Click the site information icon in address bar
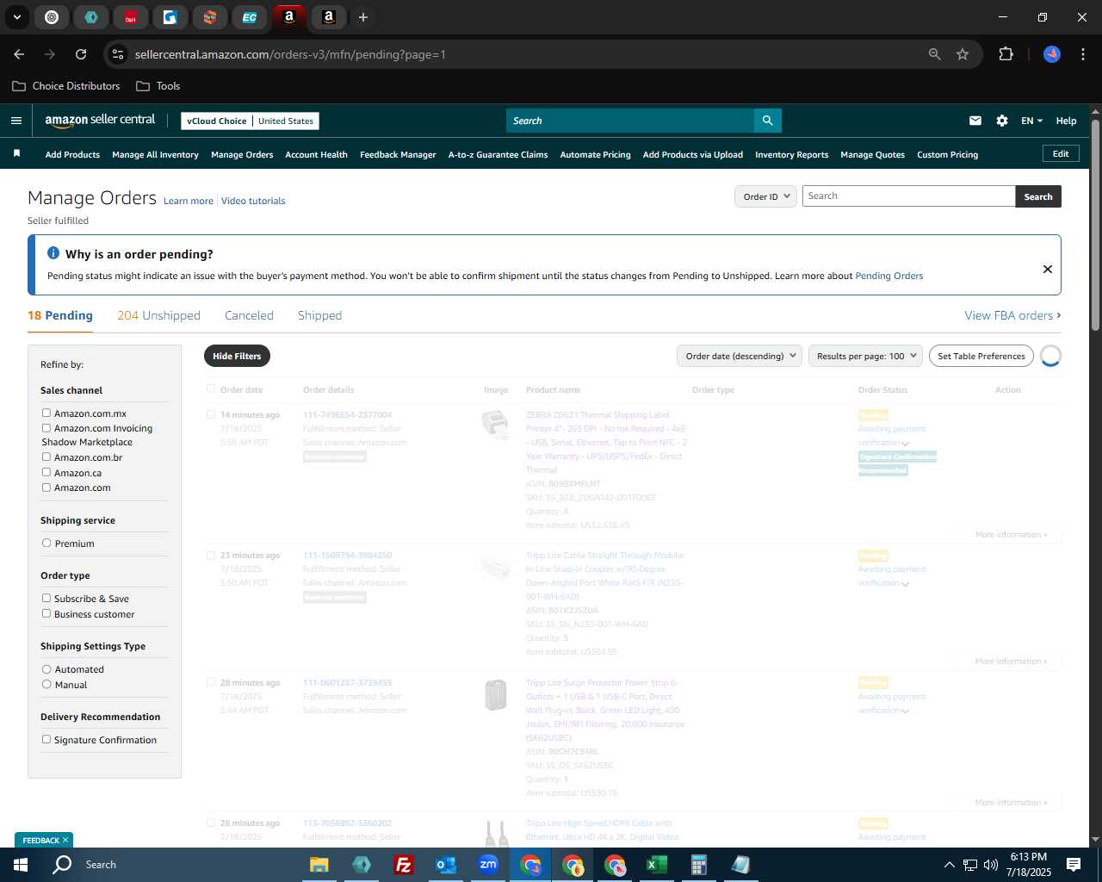The height and width of the screenshot is (882, 1102). pos(118,54)
